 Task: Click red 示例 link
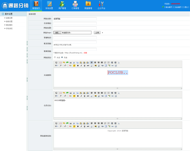85,53
